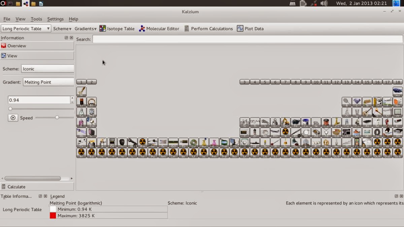This screenshot has height=227, width=404.
Task: Open the Tools menu
Action: (x=36, y=19)
